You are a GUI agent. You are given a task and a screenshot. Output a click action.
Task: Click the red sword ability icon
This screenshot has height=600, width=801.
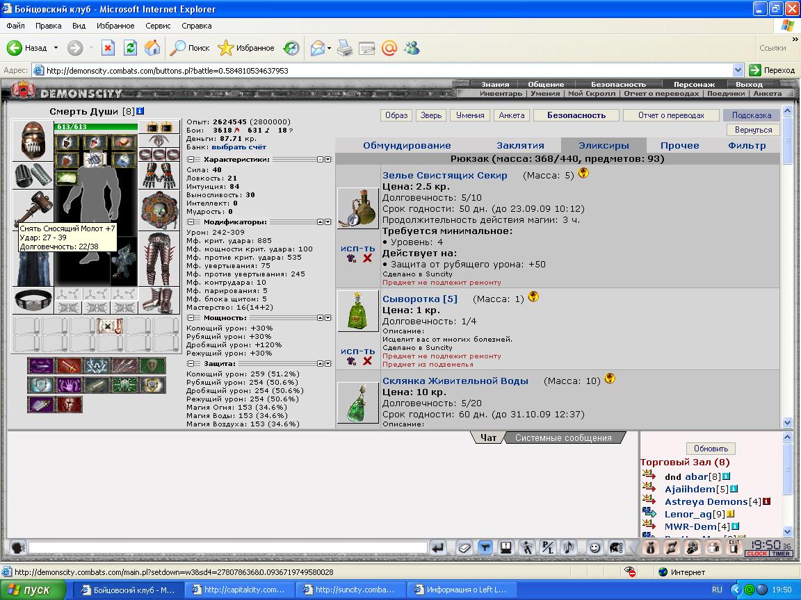tap(69, 366)
